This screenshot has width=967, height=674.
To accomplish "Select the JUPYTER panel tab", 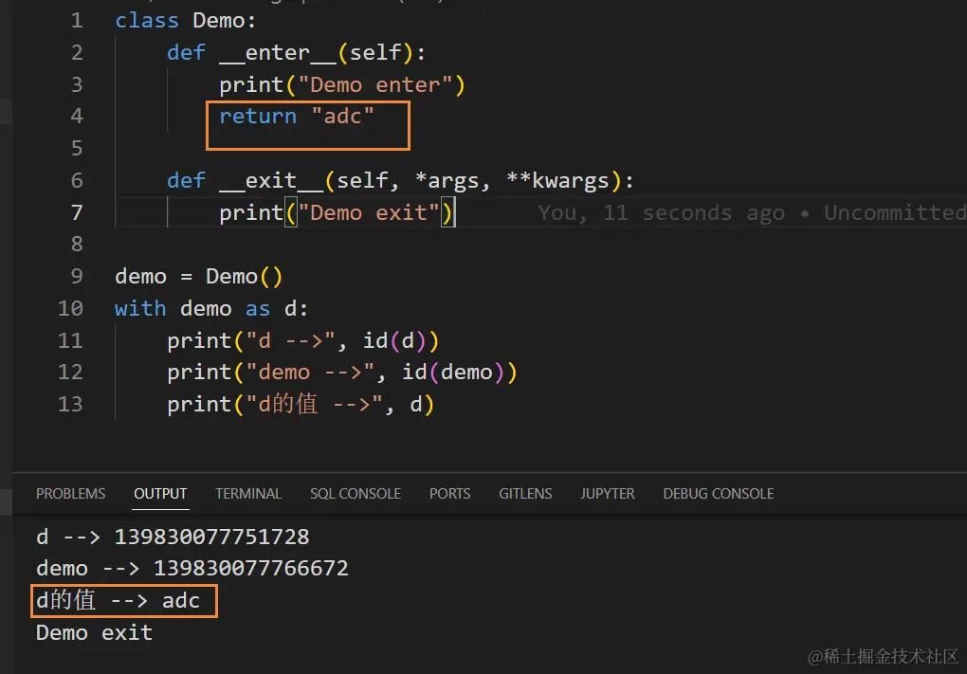I will point(608,493).
